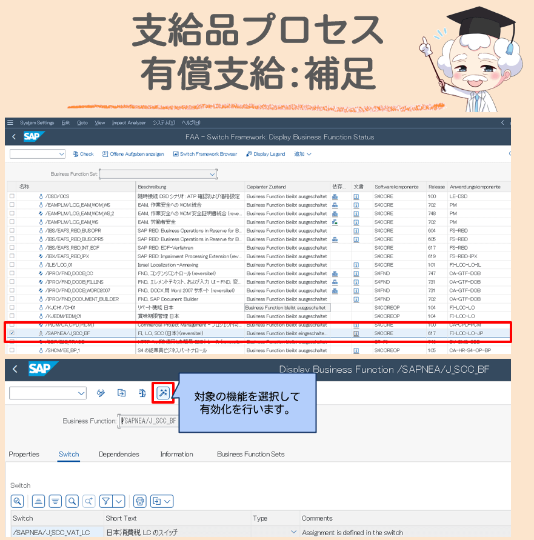The height and width of the screenshot is (540, 534).
Task: Click the display/change pencil-glasses icon
Action: (x=101, y=393)
